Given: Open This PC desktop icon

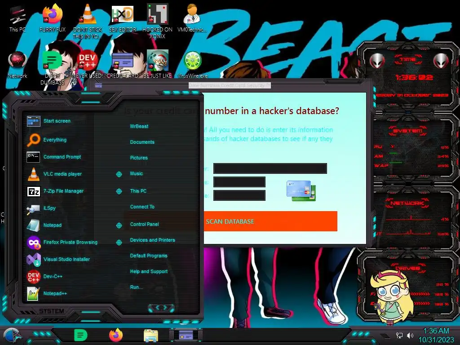Looking at the screenshot, I should point(18,18).
